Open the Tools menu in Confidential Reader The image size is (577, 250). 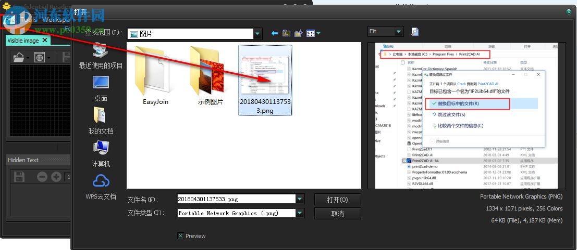[28, 20]
